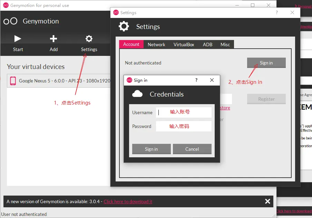The width and height of the screenshot is (312, 218).
Task: Click the Add plus icon
Action: [53, 39]
